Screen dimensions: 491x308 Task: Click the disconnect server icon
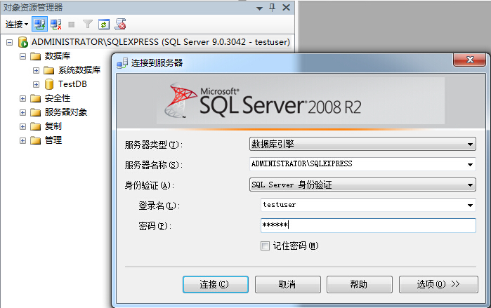tap(55, 24)
